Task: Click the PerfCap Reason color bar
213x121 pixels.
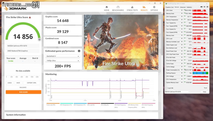Action: pyautogui.click(x=200, y=73)
